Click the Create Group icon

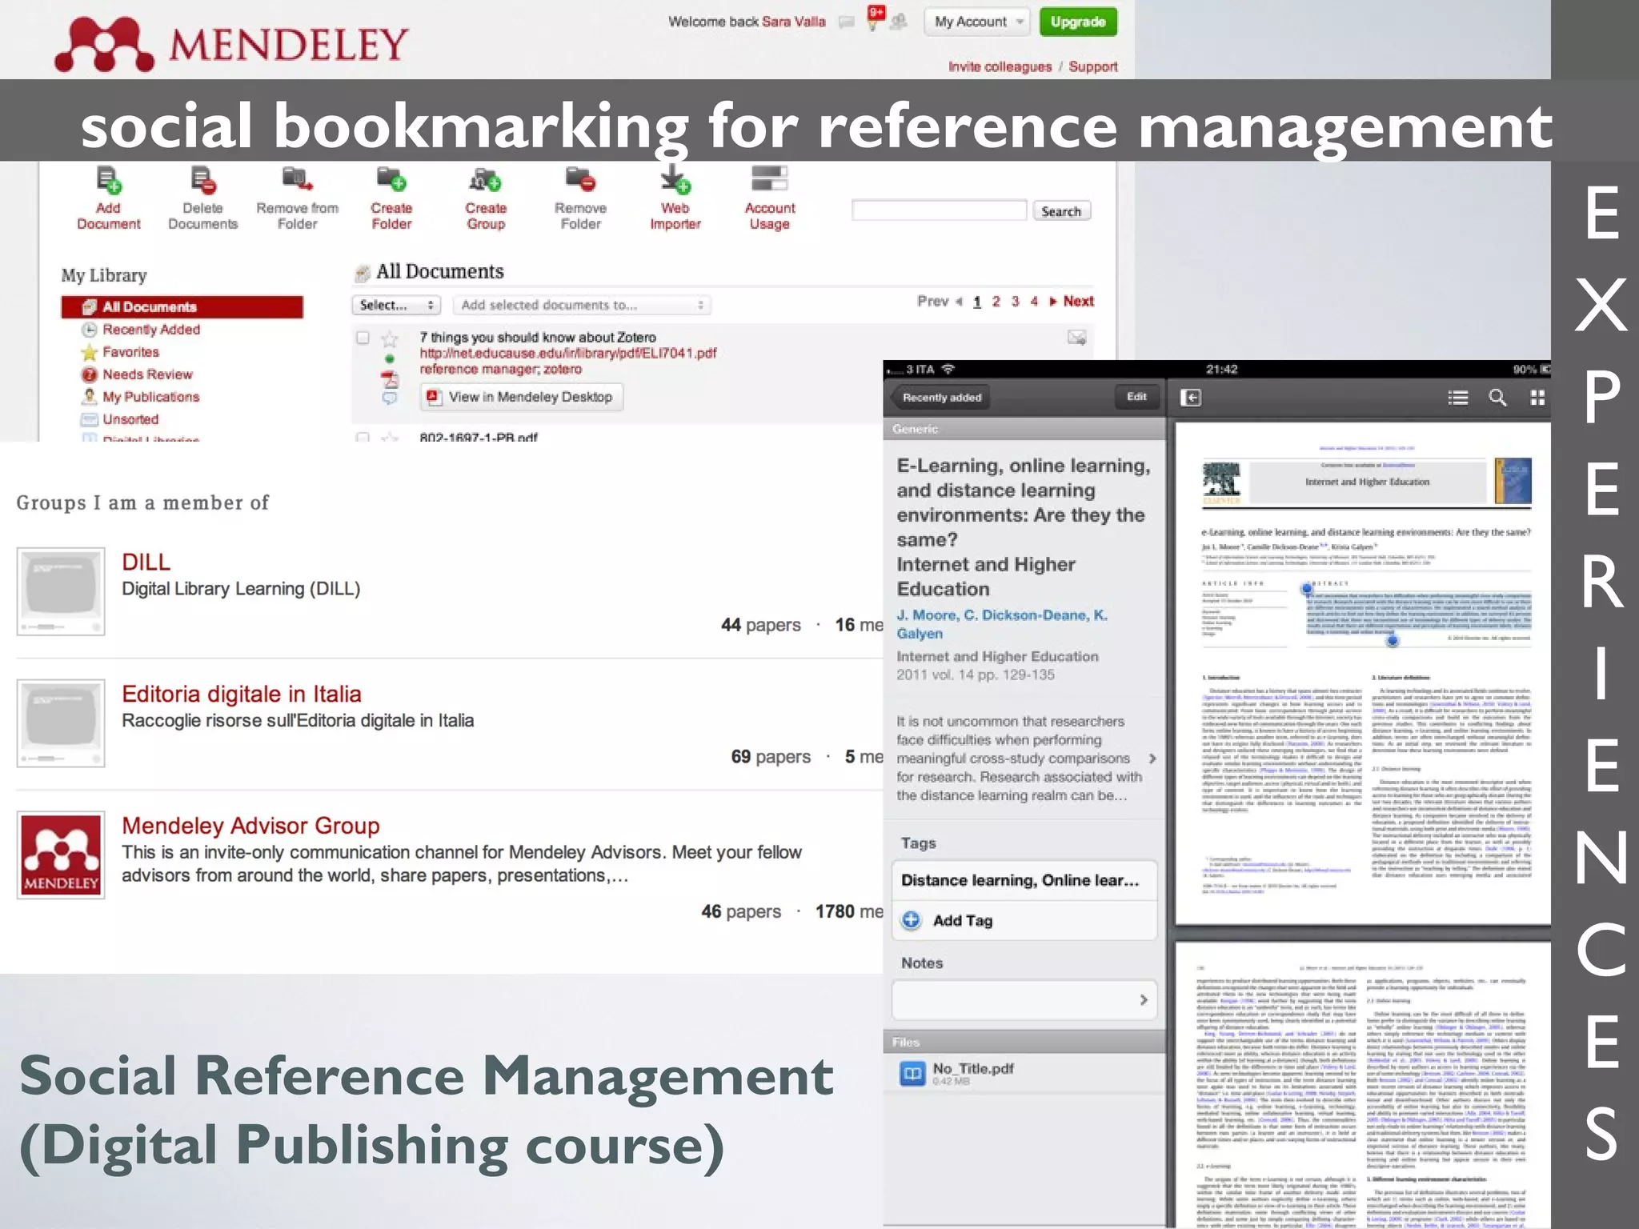[486, 179]
